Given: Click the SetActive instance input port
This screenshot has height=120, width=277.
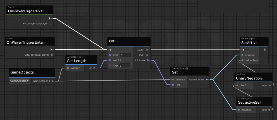Looking at the screenshot, I should tap(242, 55).
